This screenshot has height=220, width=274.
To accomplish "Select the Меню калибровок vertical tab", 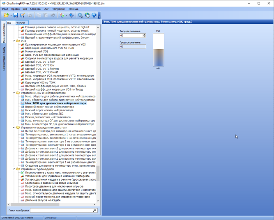I will (x=4, y=32).
